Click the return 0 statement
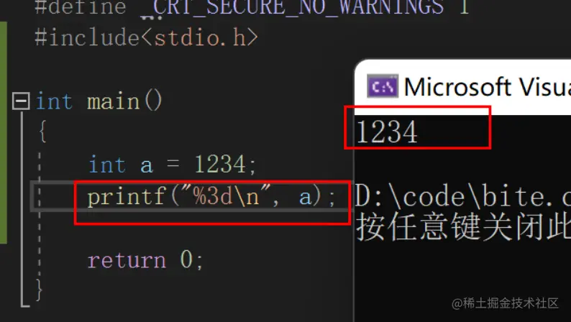This screenshot has width=571, height=322. (x=145, y=260)
